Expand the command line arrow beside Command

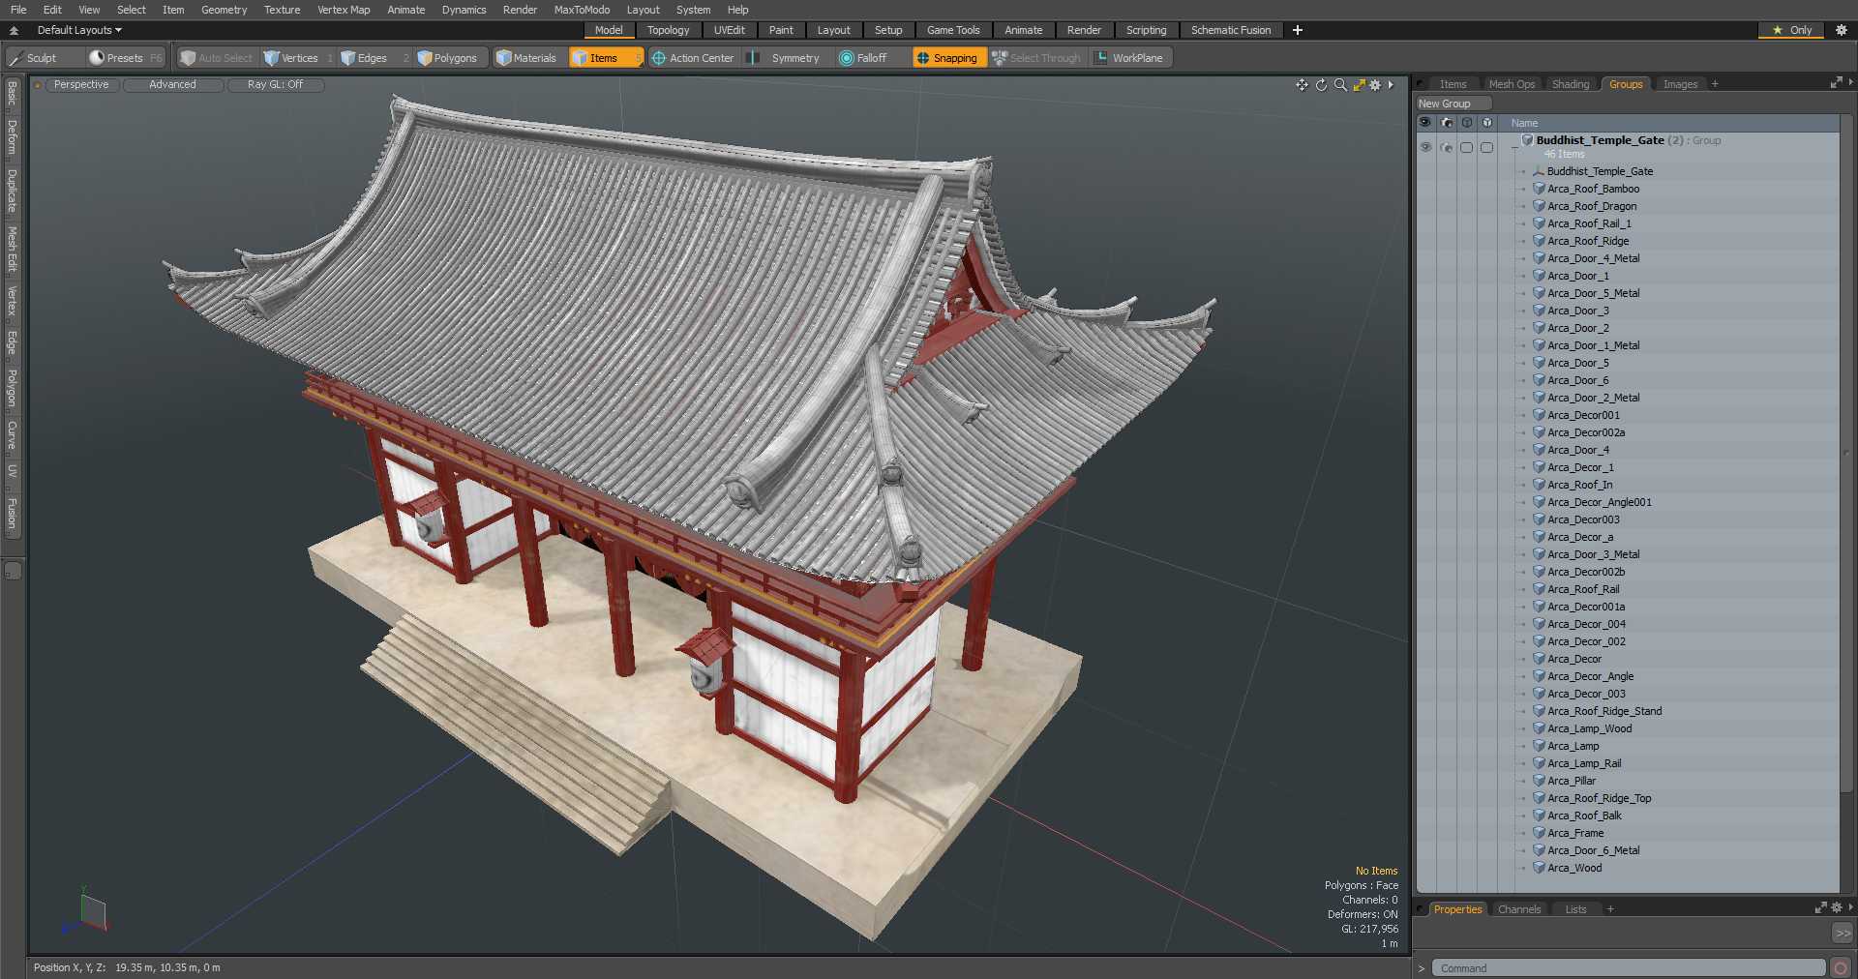tap(1422, 968)
